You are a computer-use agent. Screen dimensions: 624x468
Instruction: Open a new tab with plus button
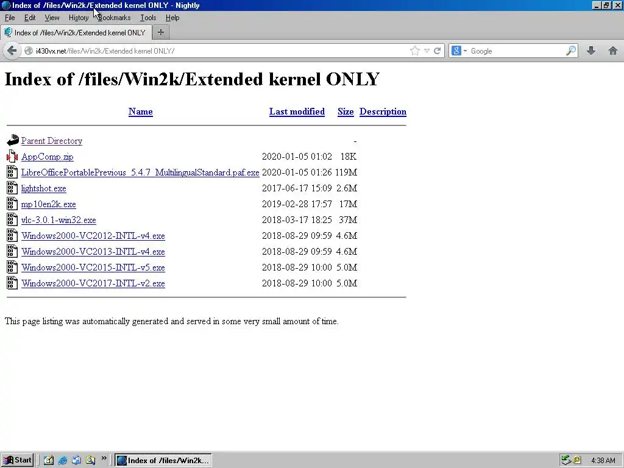tap(161, 33)
